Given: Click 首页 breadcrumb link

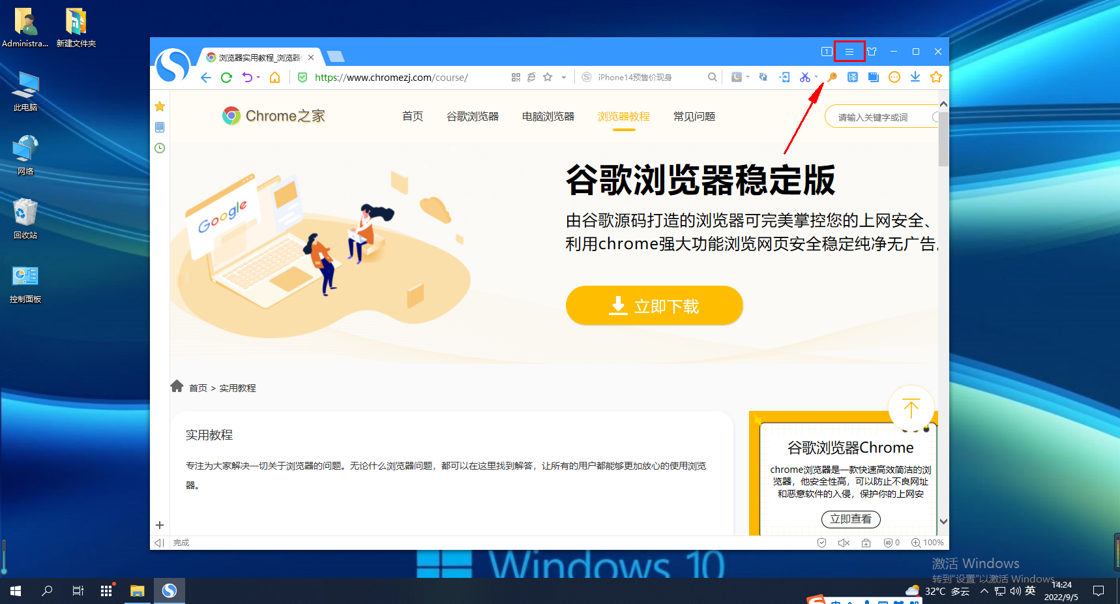Looking at the screenshot, I should pos(198,388).
